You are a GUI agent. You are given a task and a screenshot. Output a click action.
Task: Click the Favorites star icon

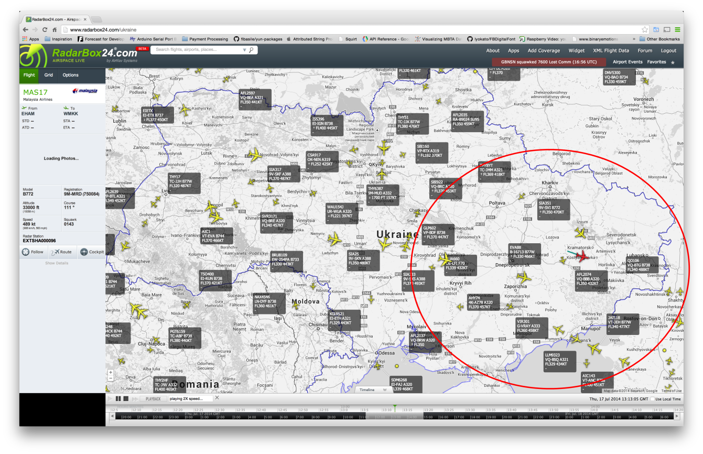coord(673,62)
